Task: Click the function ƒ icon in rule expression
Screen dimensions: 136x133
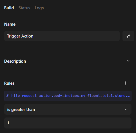Action: pyautogui.click(x=8, y=95)
